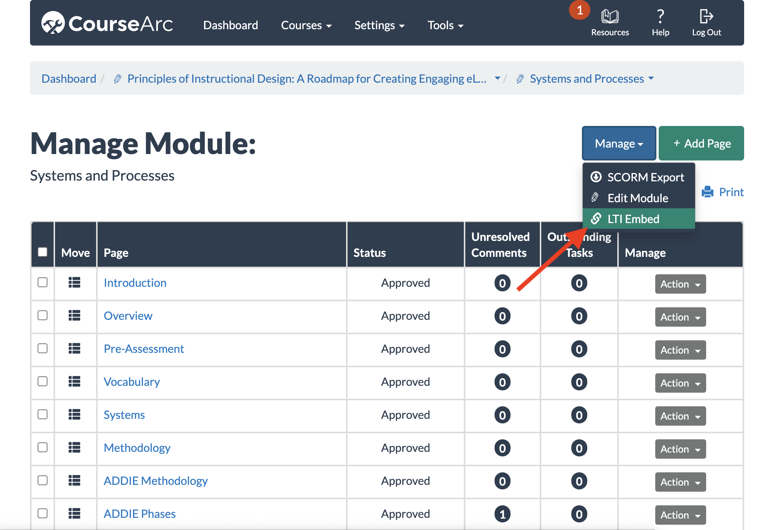Check the Methodology page checkbox
Screen dimensions: 773x530
[43, 448]
